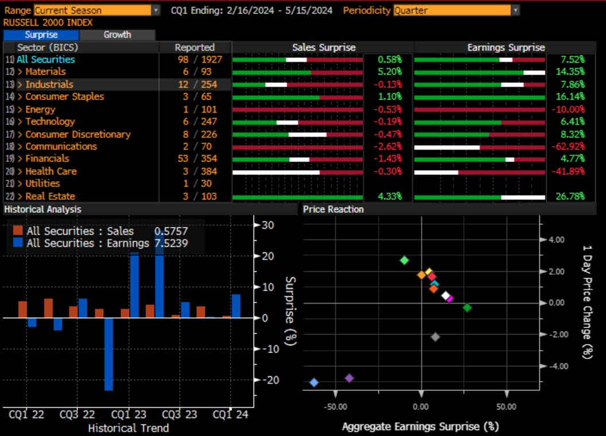Screen dimensions: 606x436
Task: Open the Materials sector link
Action: pyautogui.click(x=45, y=72)
